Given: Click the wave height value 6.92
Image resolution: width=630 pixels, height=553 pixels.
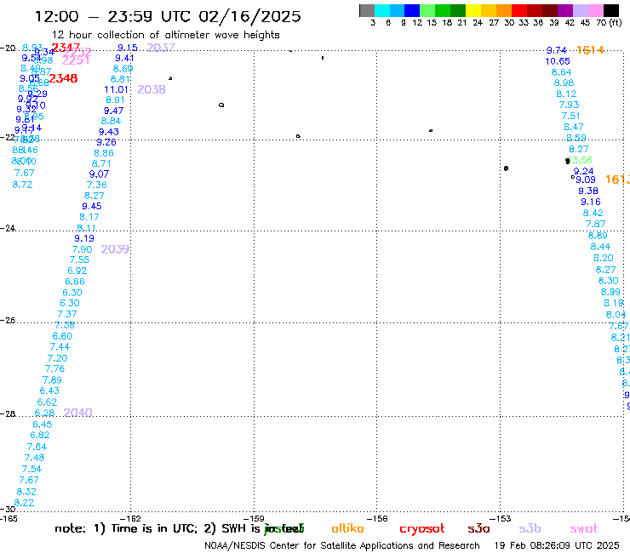Looking at the screenshot, I should [x=77, y=271].
